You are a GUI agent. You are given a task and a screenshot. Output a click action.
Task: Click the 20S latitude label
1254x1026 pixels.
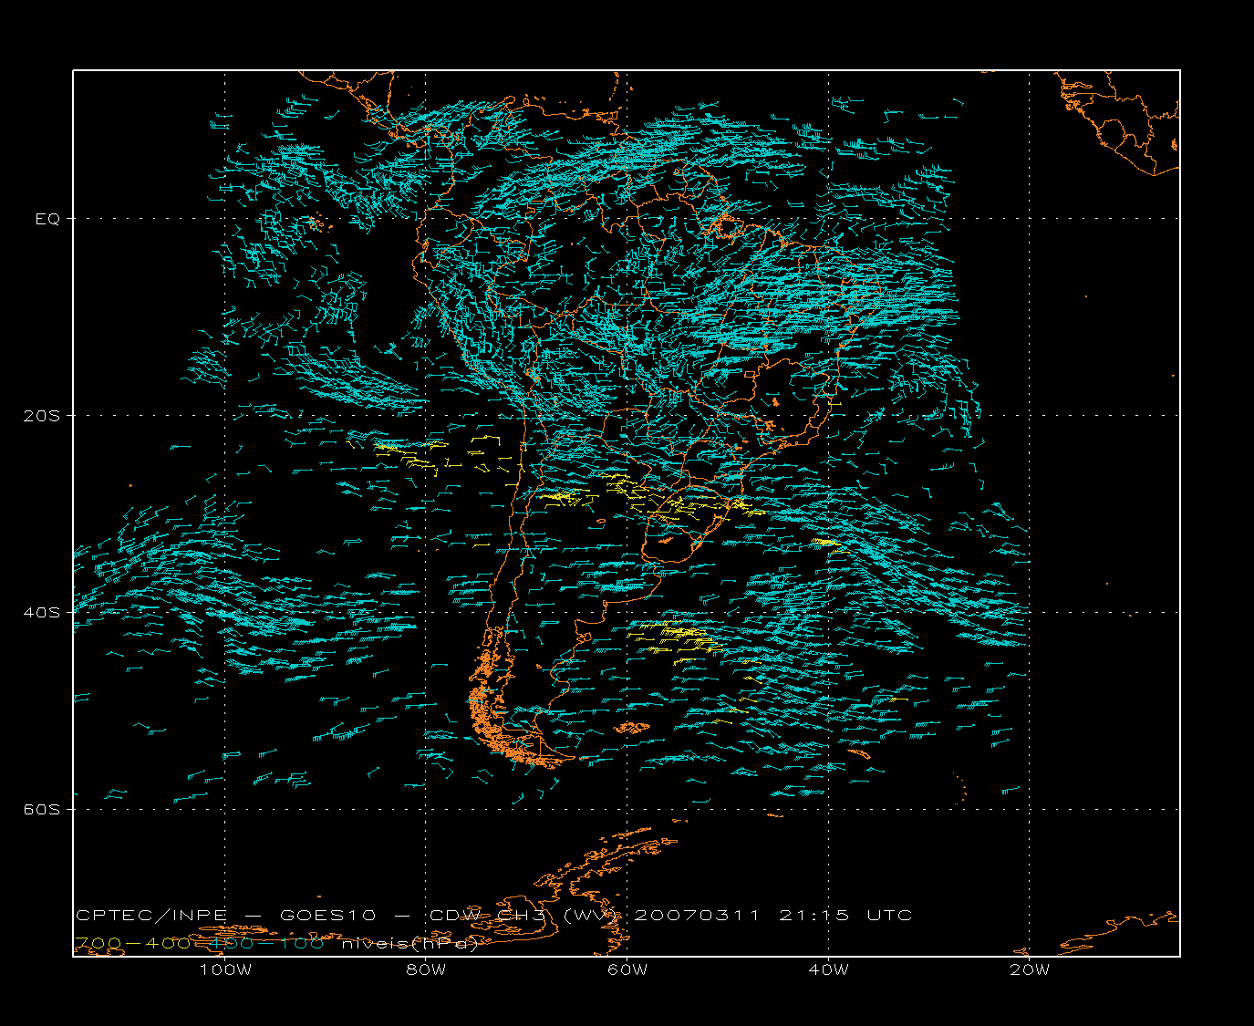(42, 415)
